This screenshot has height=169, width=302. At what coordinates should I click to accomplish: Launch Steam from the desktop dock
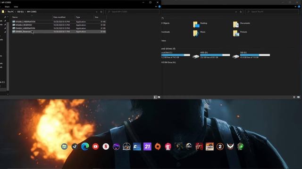(75, 146)
